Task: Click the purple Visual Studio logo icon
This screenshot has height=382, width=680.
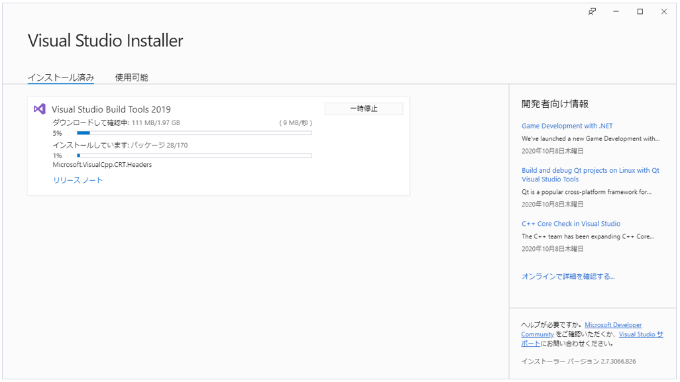Action: point(40,109)
